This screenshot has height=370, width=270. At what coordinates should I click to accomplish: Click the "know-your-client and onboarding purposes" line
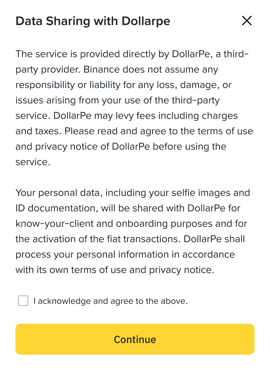click(x=131, y=224)
